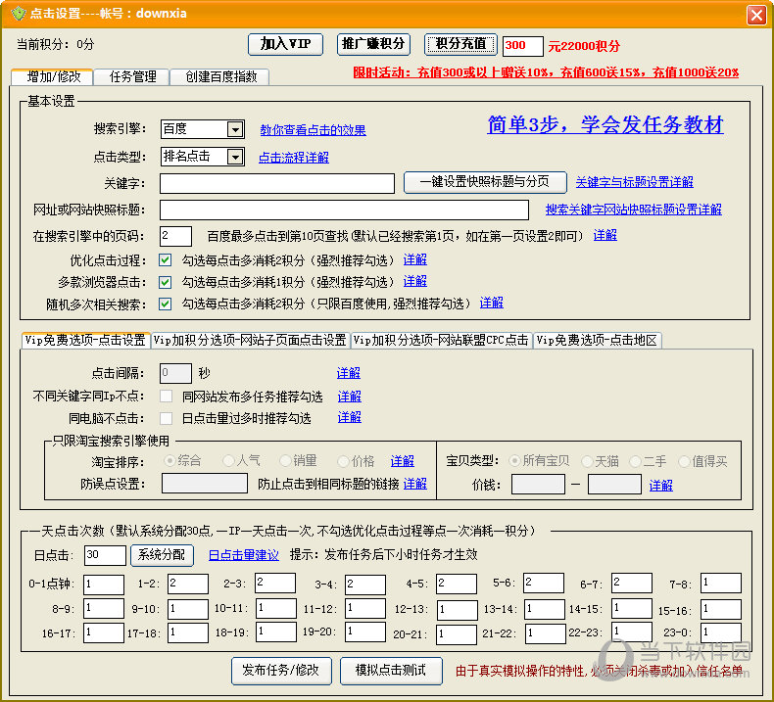Open 详解 link next to 价钱 fields
This screenshot has height=702, width=774.
point(661,486)
